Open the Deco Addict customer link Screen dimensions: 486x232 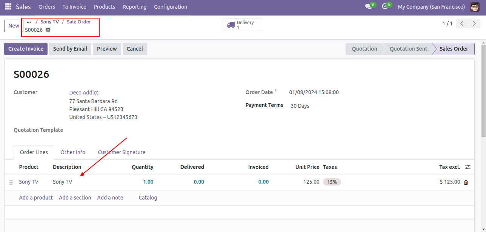[84, 93]
